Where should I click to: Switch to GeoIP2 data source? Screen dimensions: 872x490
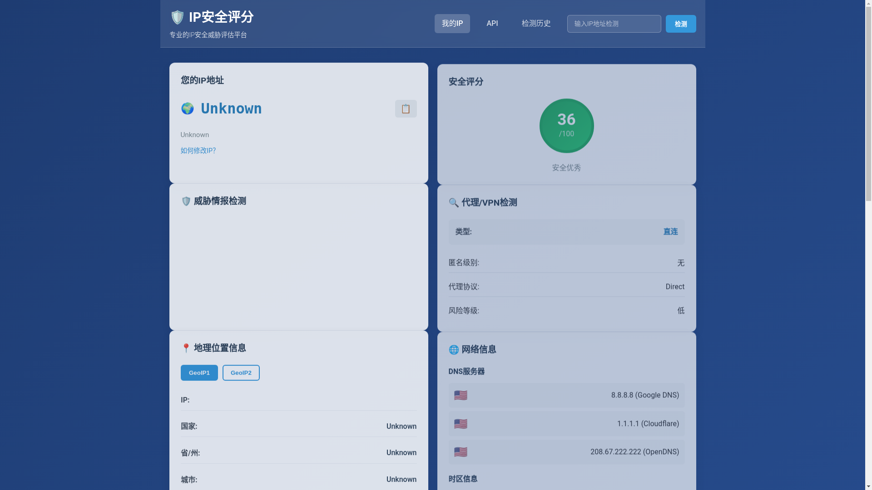click(x=241, y=373)
